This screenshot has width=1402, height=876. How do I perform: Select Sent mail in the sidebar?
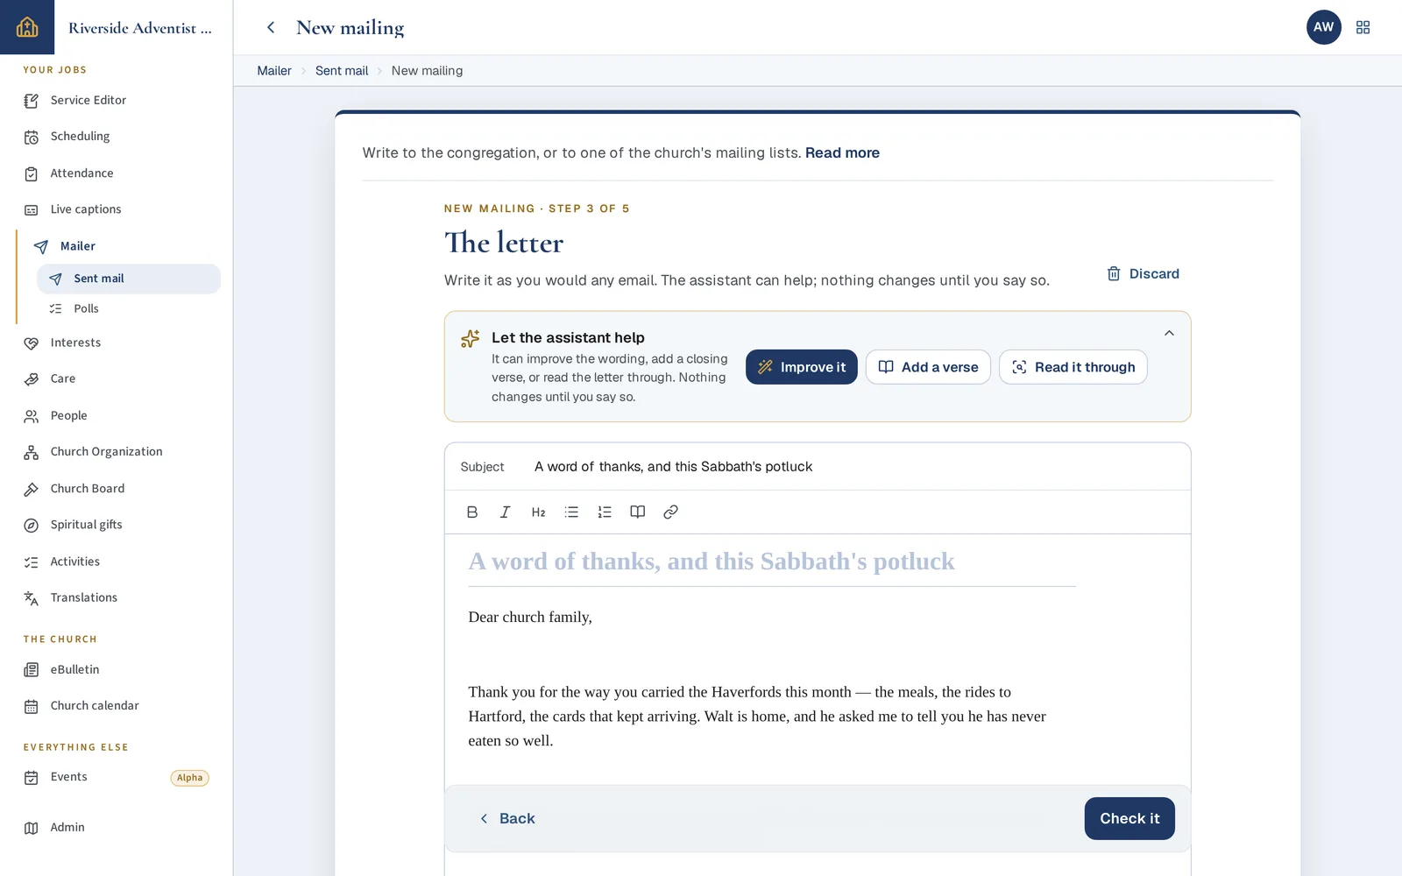pyautogui.click(x=129, y=279)
